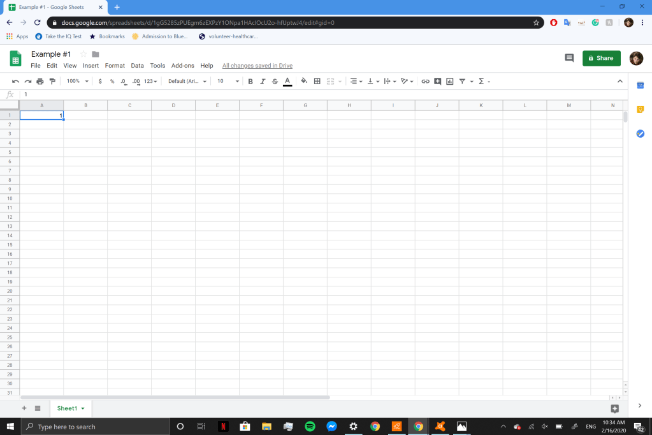Click the green Share button

coord(601,58)
